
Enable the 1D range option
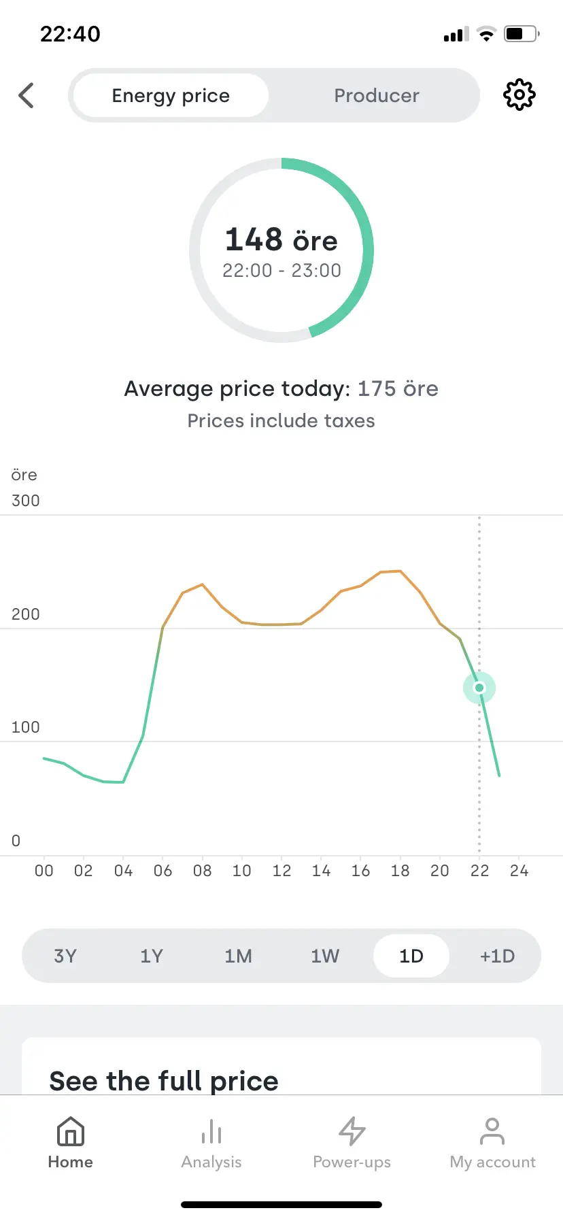(x=411, y=956)
